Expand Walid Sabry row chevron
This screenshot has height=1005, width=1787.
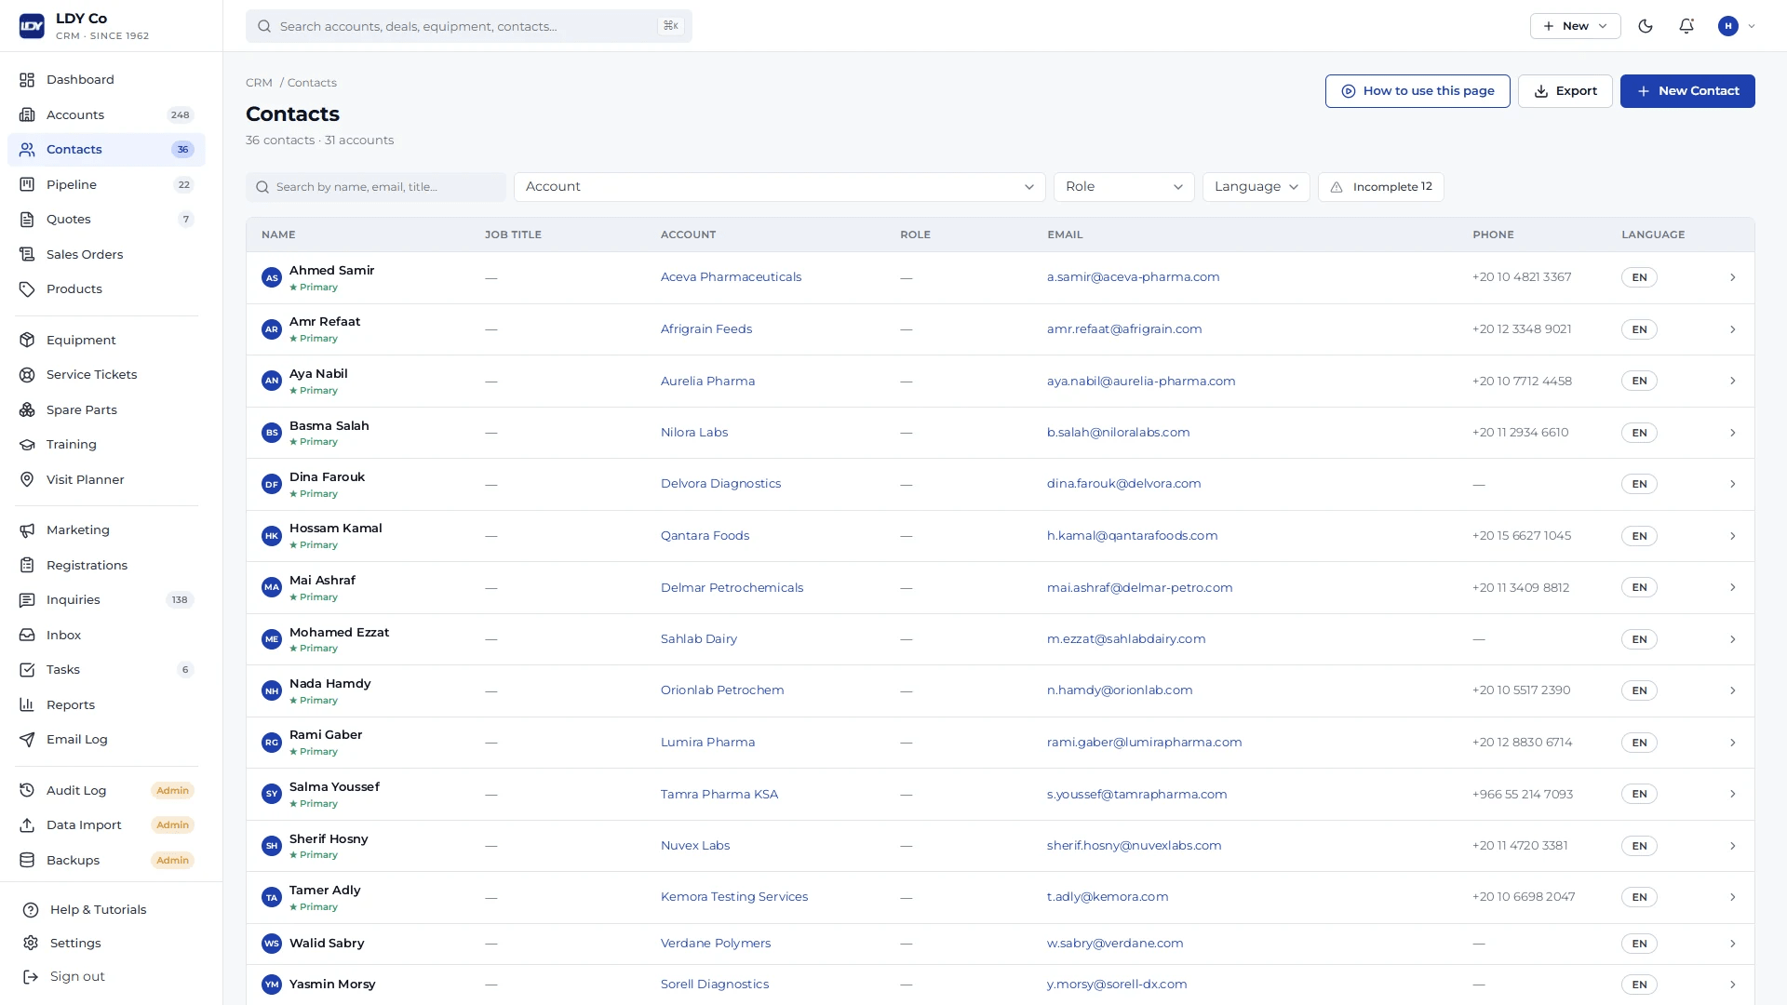pyautogui.click(x=1732, y=944)
